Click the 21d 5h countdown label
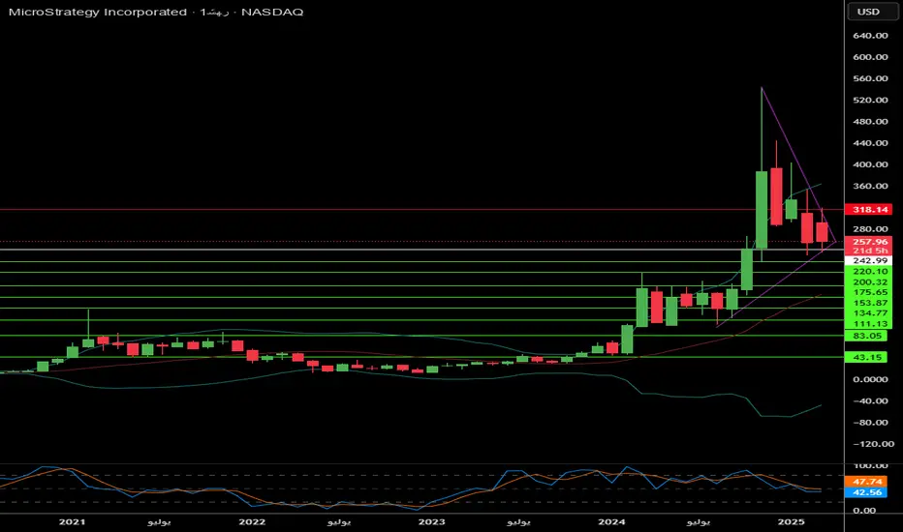Image resolution: width=903 pixels, height=532 pixels. pyautogui.click(x=868, y=251)
